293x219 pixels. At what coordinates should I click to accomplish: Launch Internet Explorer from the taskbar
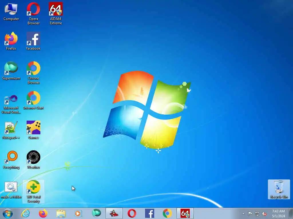click(25, 213)
